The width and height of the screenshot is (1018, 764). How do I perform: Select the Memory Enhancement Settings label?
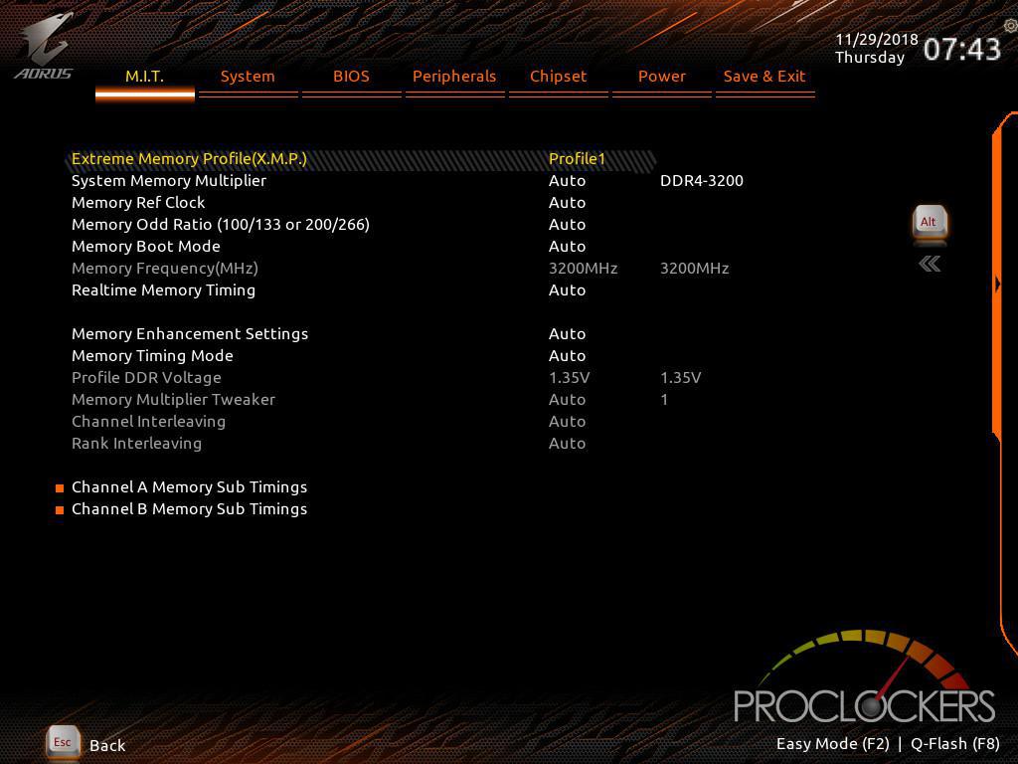(190, 334)
